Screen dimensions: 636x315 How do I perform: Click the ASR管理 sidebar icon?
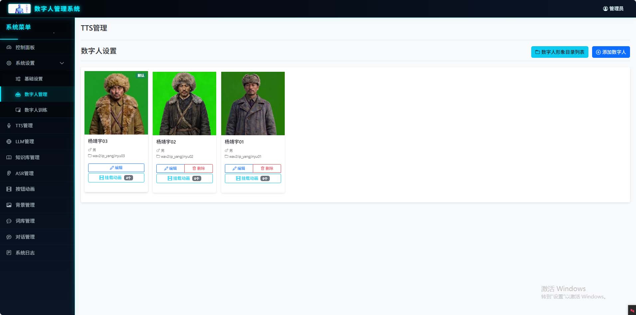(x=9, y=173)
